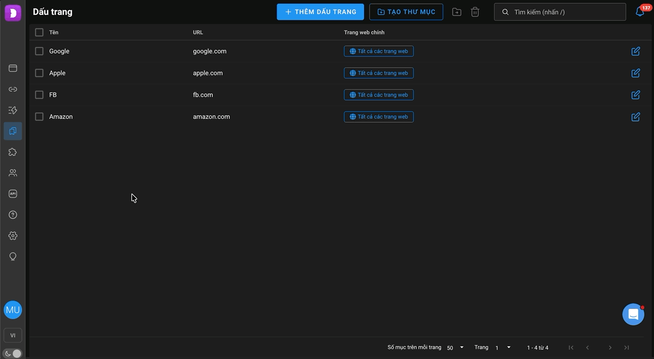The height and width of the screenshot is (359, 654).
Task: Click the fb.com URL cell
Action: [x=203, y=94]
